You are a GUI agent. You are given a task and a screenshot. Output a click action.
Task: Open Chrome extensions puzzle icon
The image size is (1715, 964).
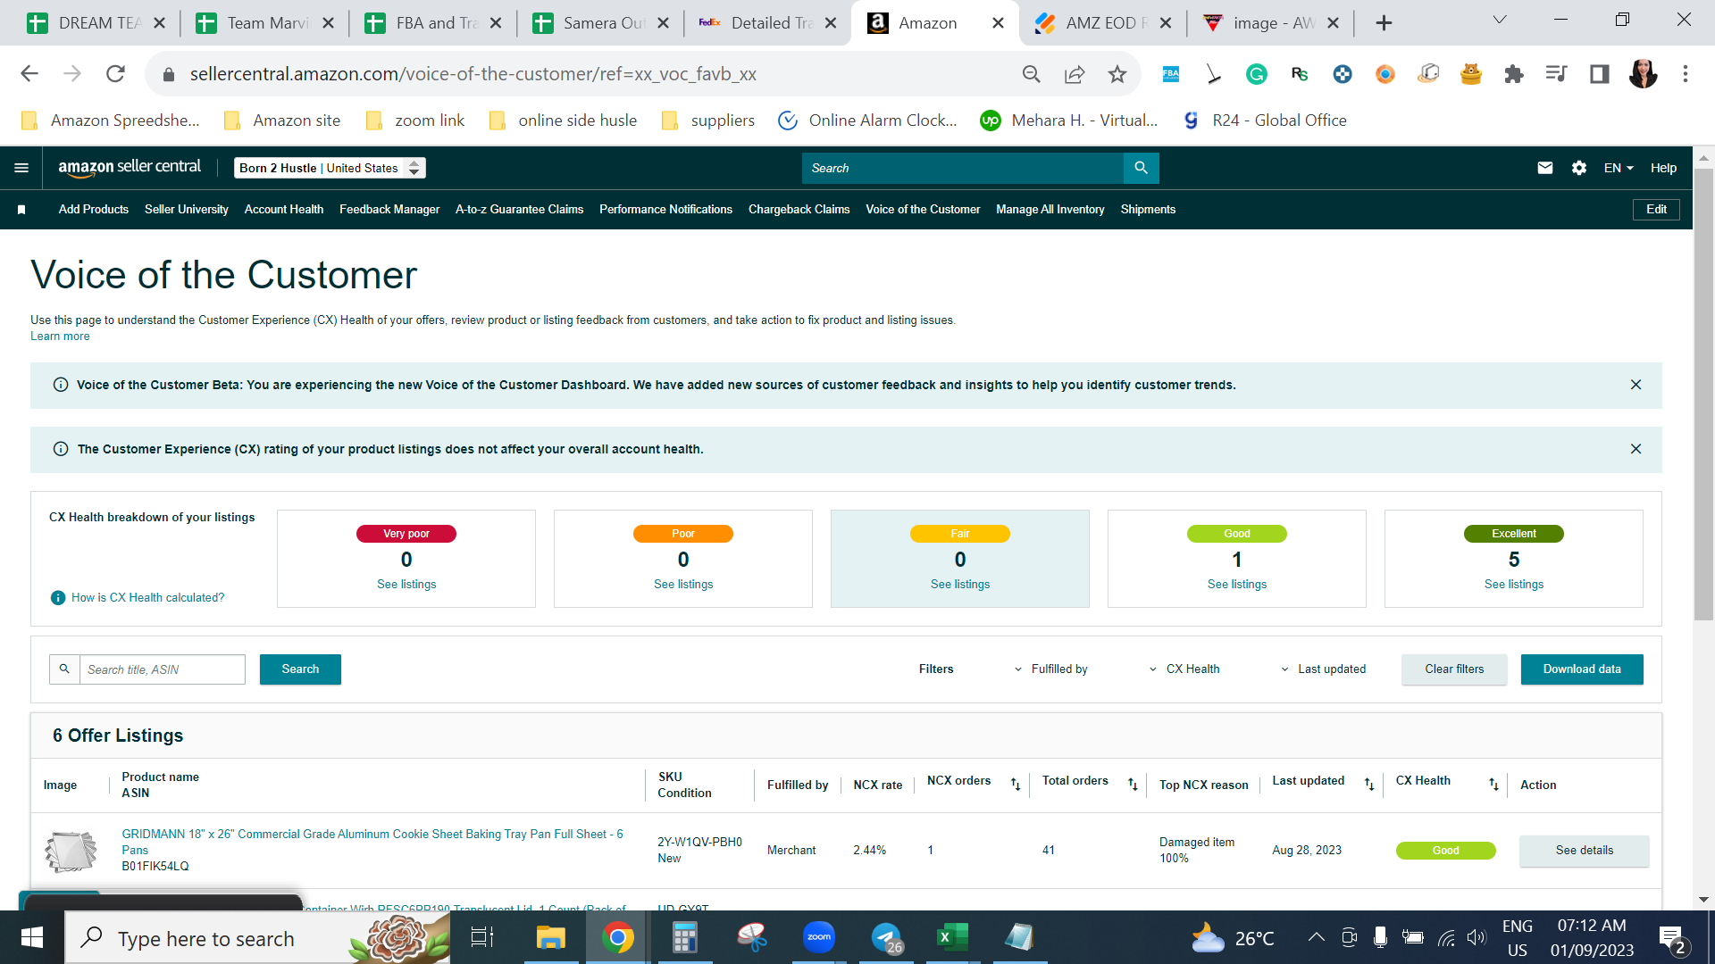1514,74
